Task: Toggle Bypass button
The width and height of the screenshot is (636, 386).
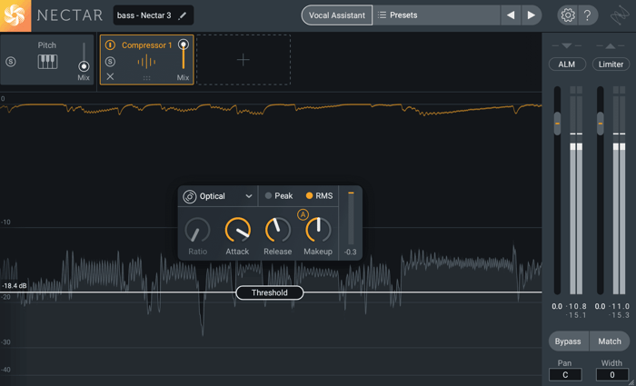Action: pos(568,341)
